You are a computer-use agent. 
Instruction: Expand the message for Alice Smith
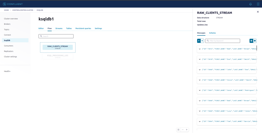pyautogui.click(x=200, y=80)
